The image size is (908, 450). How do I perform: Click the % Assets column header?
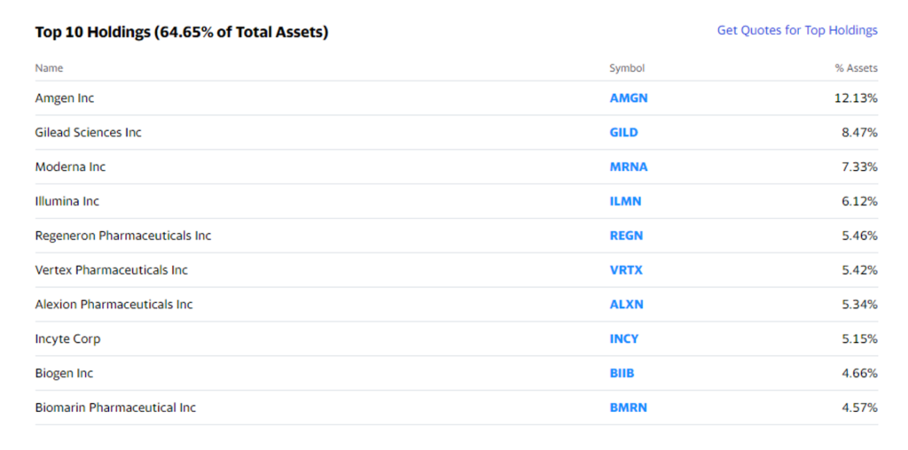pyautogui.click(x=856, y=68)
